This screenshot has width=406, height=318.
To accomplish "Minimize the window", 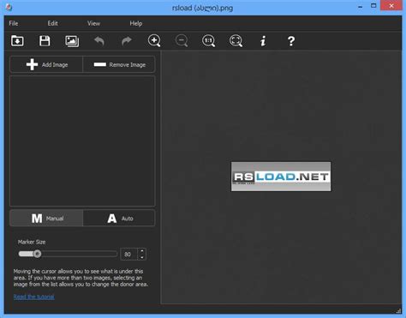I will coord(360,6).
